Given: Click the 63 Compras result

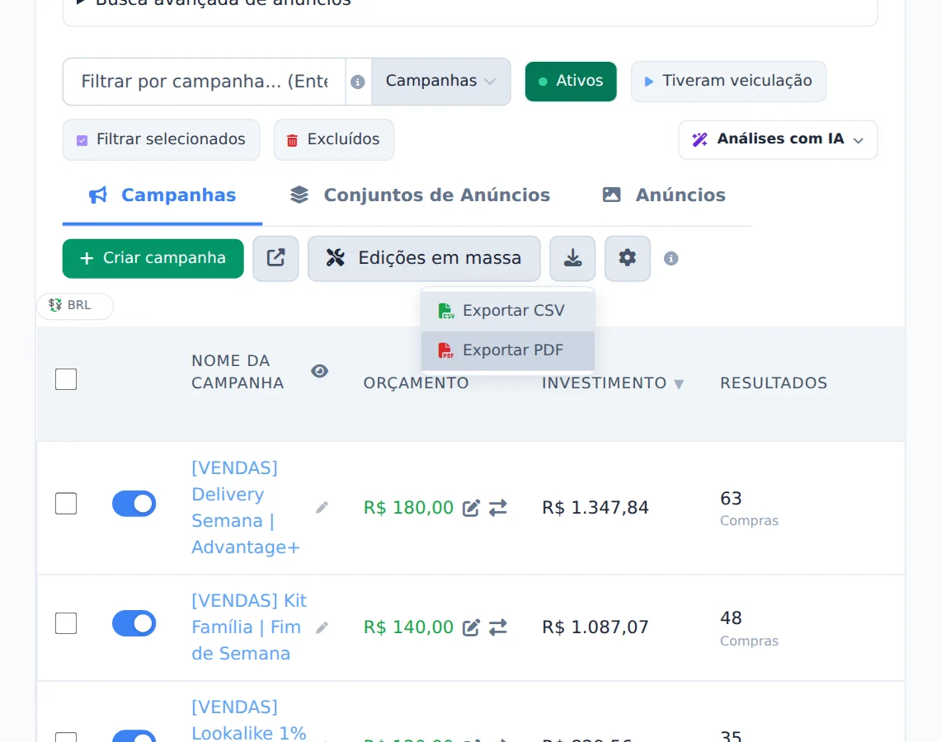Looking at the screenshot, I should (749, 508).
